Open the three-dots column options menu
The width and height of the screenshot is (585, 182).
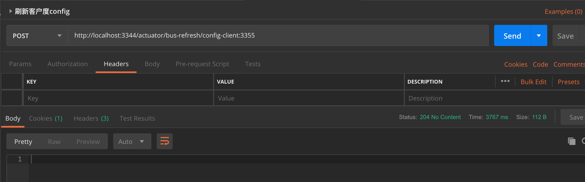tap(505, 81)
